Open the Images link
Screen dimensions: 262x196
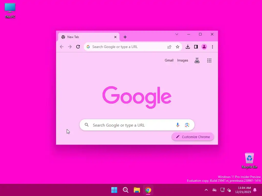click(183, 60)
